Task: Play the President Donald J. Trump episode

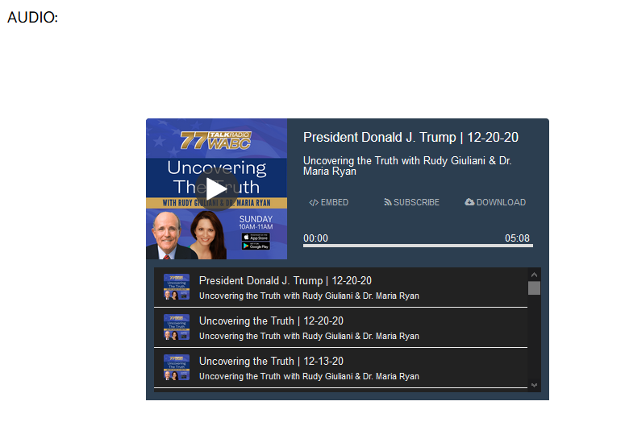Action: pyautogui.click(x=216, y=188)
